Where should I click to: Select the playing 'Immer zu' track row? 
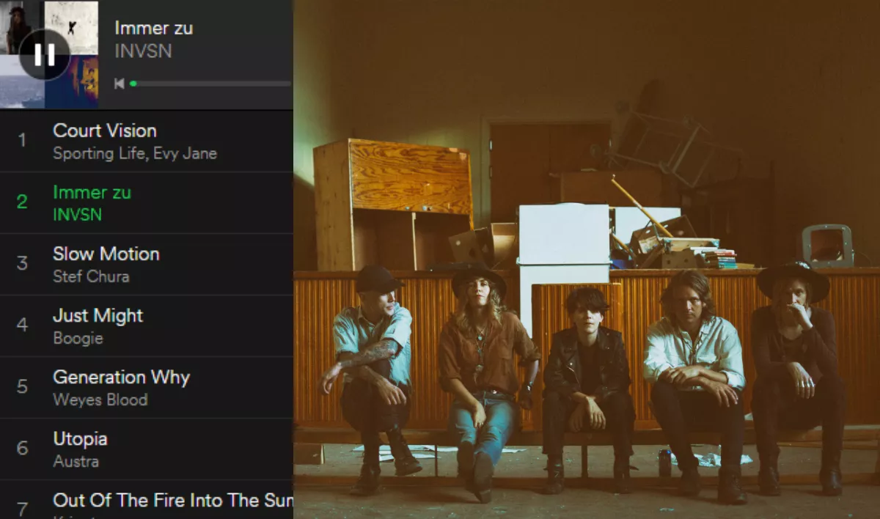pos(147,203)
